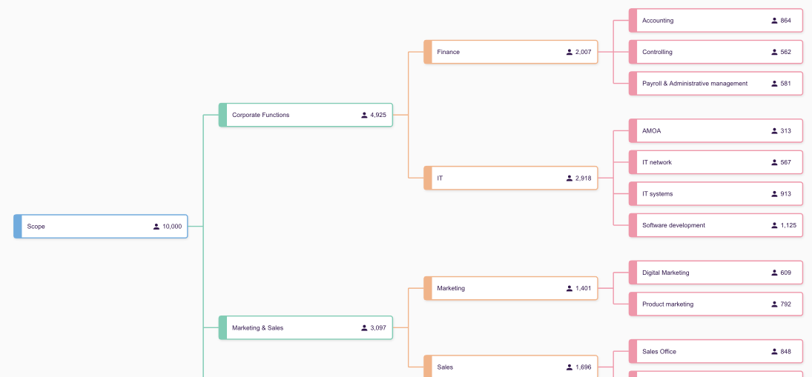Click the Sales Office node
The height and width of the screenshot is (377, 812).
coord(697,352)
